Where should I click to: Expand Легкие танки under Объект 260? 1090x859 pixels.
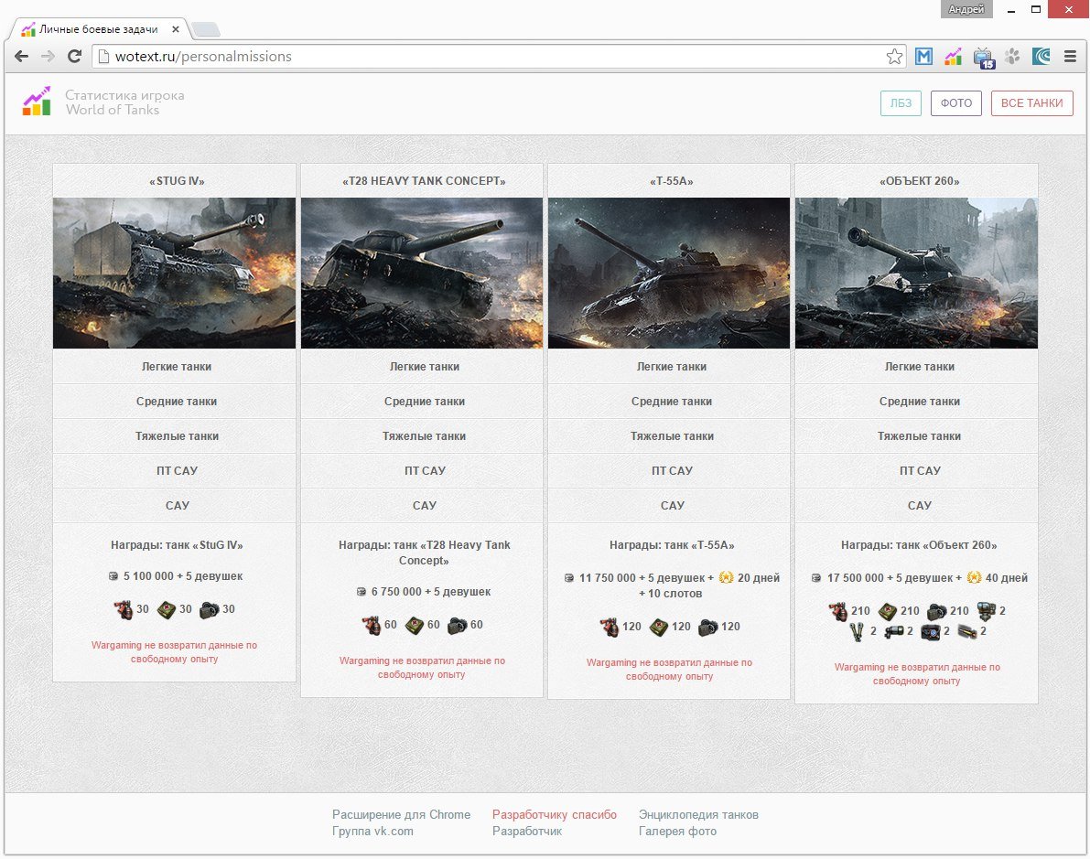916,366
